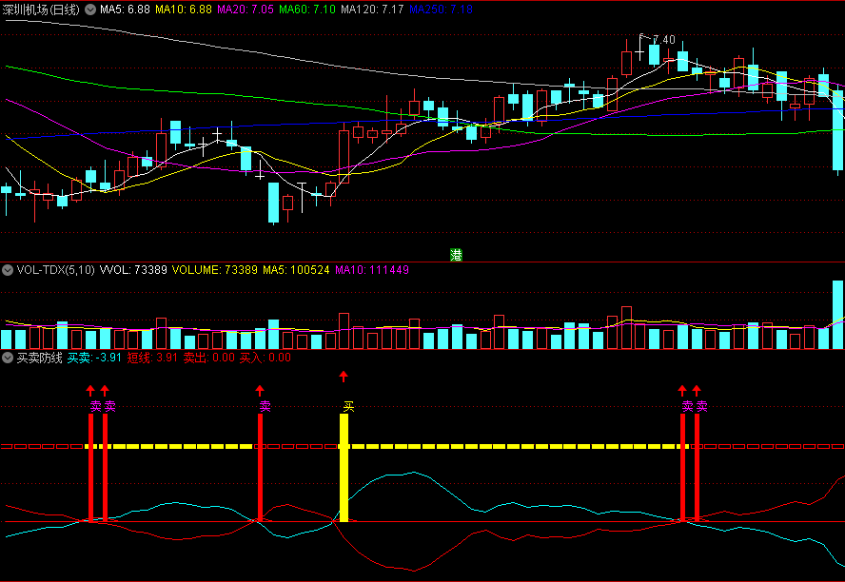
Task: Click the MA120: 7.17 label
Action: coord(372,10)
